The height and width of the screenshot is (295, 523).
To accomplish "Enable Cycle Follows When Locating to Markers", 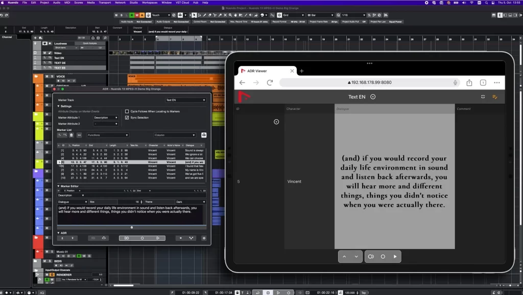I will click(127, 111).
